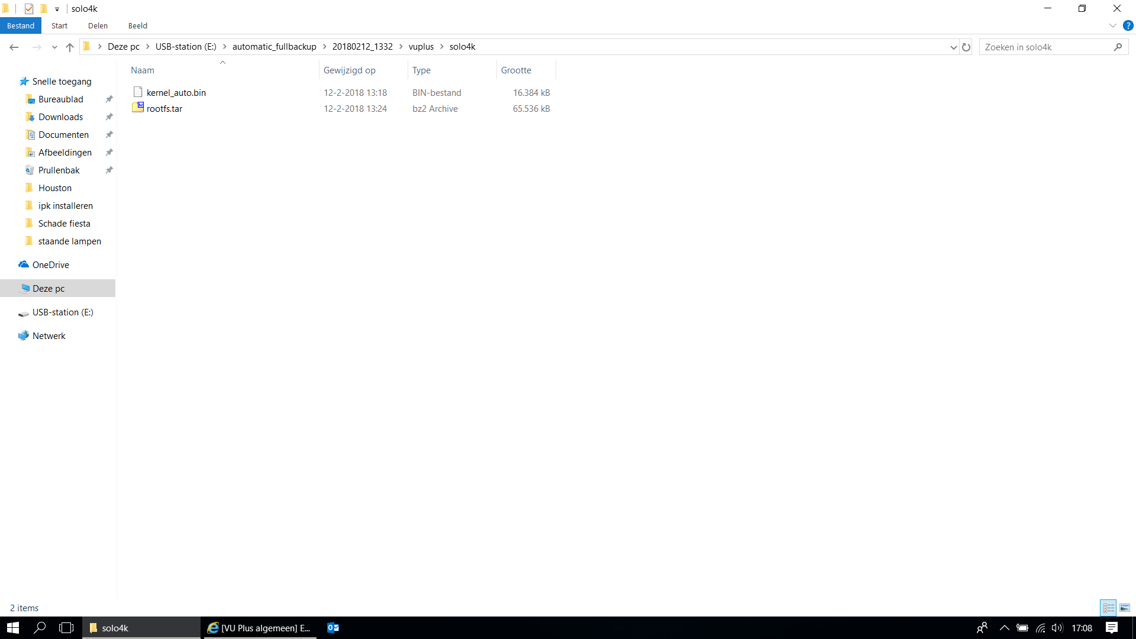Screen dimensions: 1136x639
Task: Select Deze pc in navigation pane
Action: coord(57,288)
